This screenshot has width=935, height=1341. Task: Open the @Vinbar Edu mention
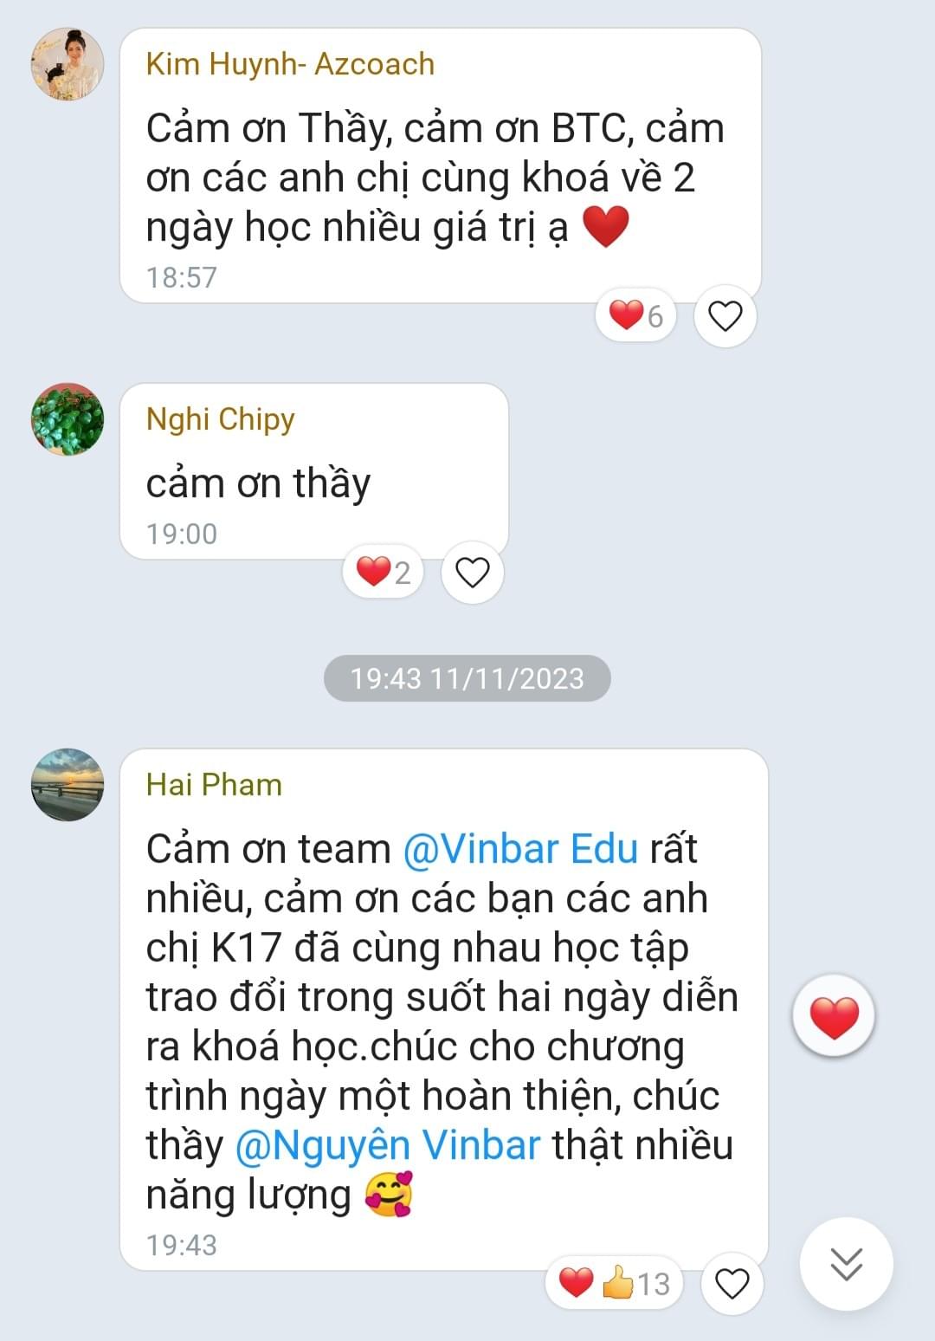pyautogui.click(x=520, y=849)
